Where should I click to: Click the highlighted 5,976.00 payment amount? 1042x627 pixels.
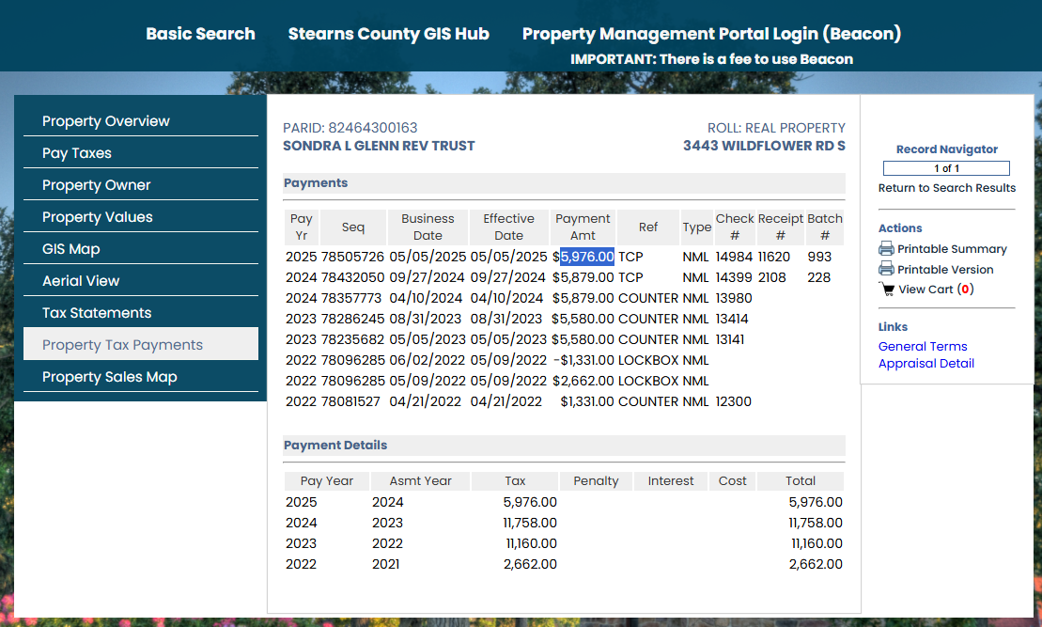click(x=587, y=257)
